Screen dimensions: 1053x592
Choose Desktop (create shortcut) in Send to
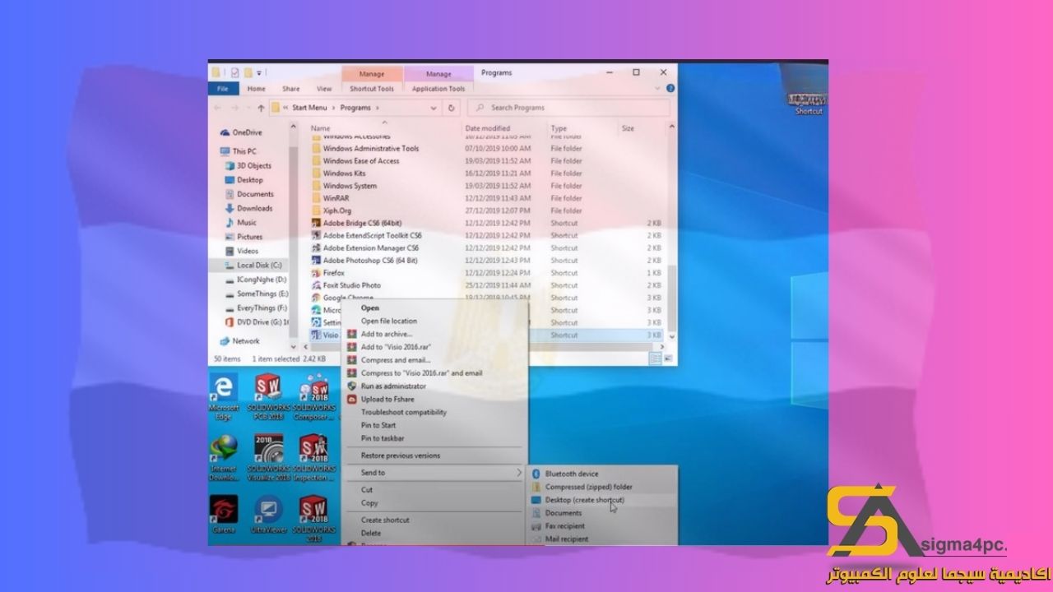tap(585, 500)
